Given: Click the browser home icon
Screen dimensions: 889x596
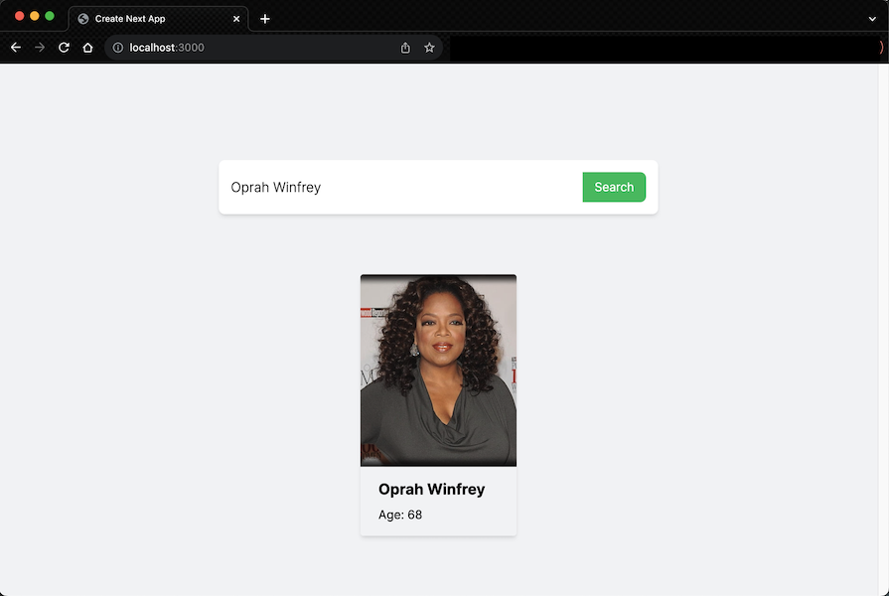Looking at the screenshot, I should 87,47.
